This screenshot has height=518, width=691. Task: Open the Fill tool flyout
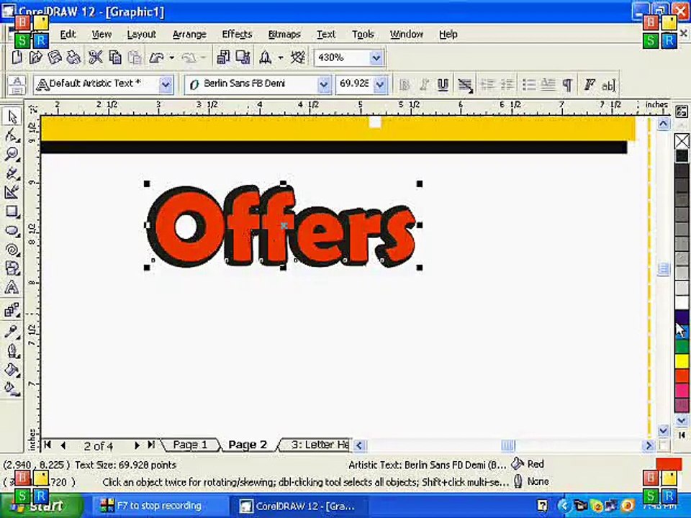pyautogui.click(x=12, y=370)
